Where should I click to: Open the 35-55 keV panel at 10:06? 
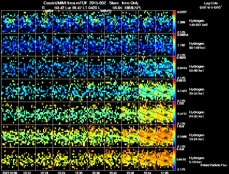(x=10, y=90)
